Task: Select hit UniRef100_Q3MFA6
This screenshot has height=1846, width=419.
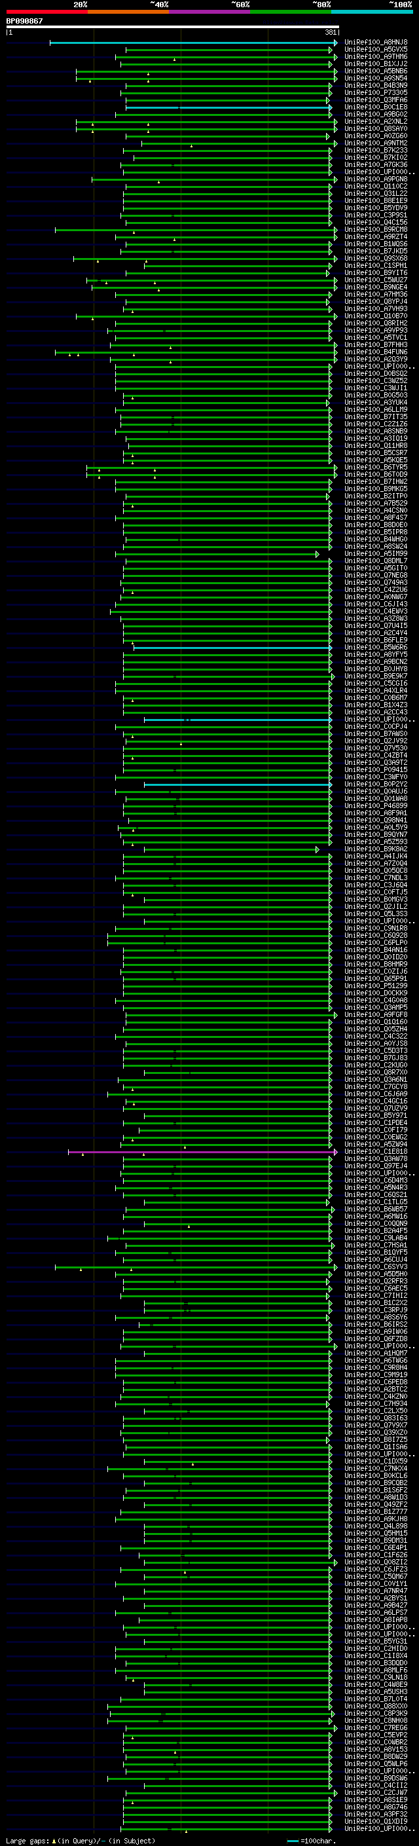Action: [376, 100]
